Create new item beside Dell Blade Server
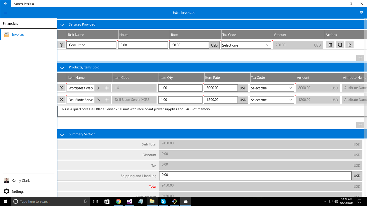This screenshot has width=367, height=206. click(x=107, y=100)
